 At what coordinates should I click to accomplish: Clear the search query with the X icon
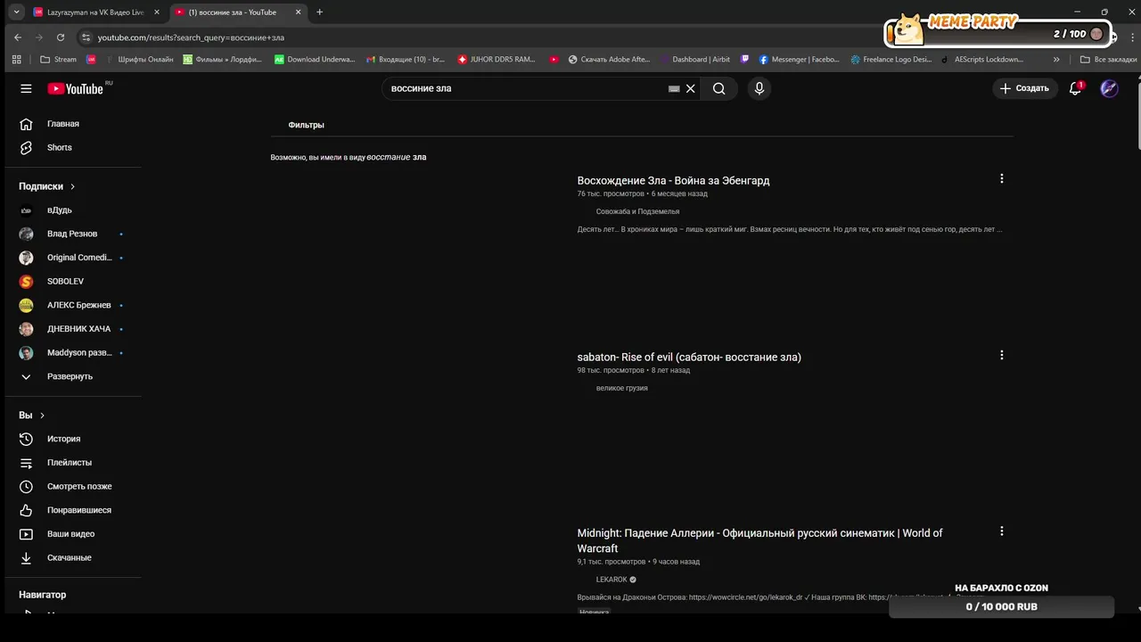(x=691, y=88)
